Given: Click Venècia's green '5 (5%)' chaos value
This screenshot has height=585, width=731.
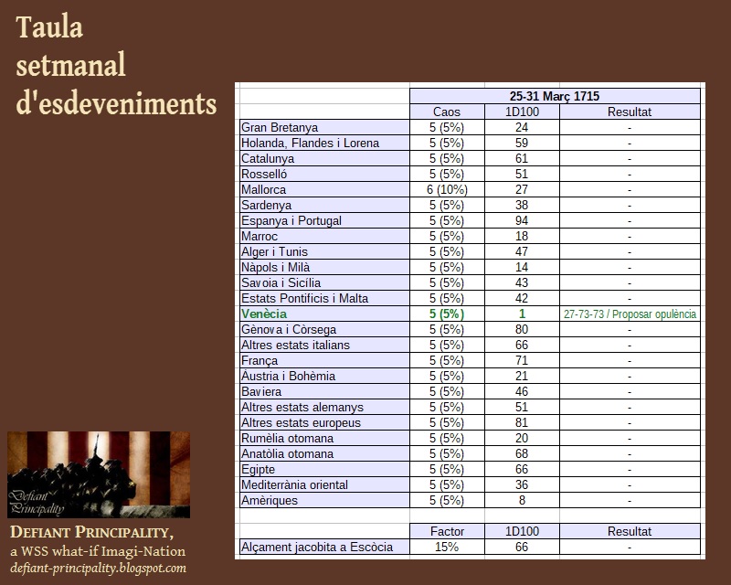Looking at the screenshot, I should pyautogui.click(x=447, y=314).
